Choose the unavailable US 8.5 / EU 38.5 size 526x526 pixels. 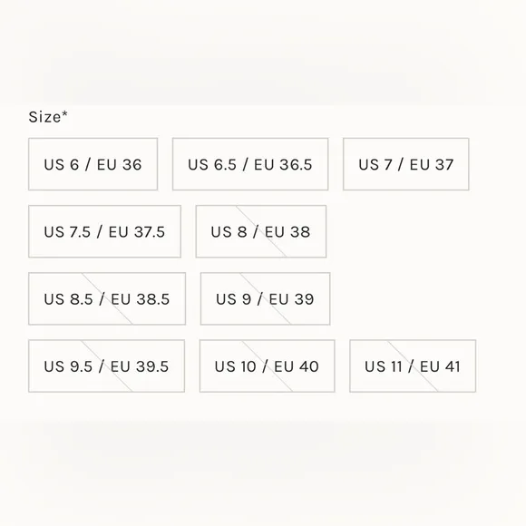[x=107, y=298]
